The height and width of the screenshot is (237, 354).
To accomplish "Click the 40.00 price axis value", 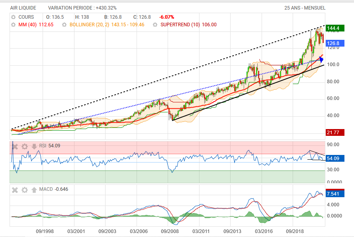I will [333, 116].
